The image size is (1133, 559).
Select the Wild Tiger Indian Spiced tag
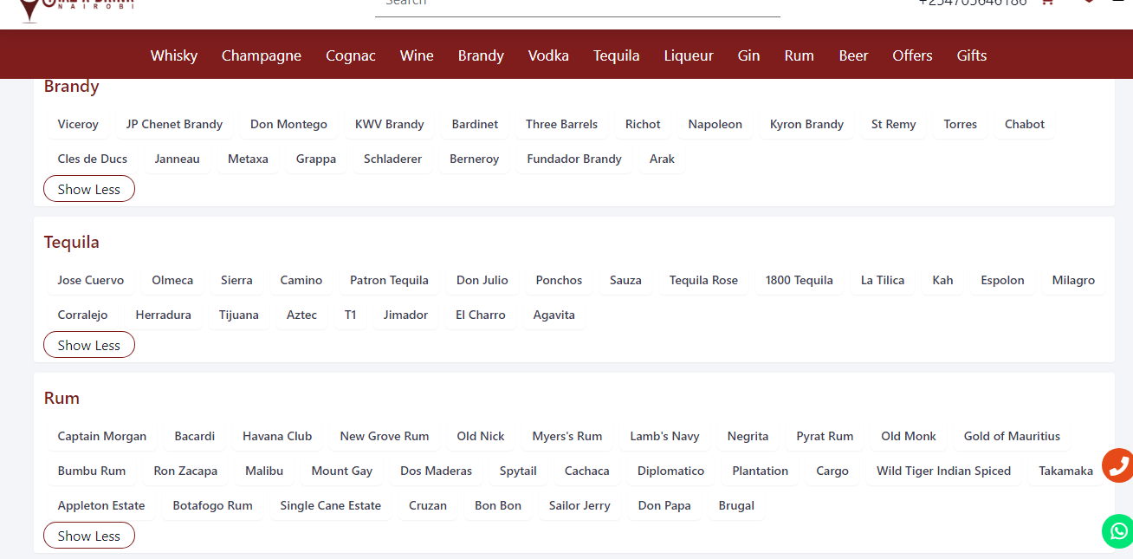point(944,471)
